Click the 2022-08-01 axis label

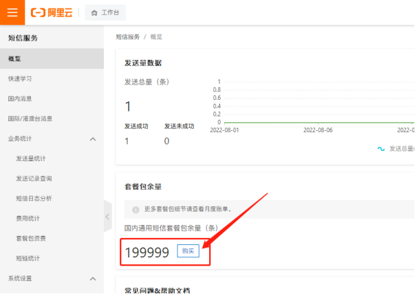tap(225, 130)
